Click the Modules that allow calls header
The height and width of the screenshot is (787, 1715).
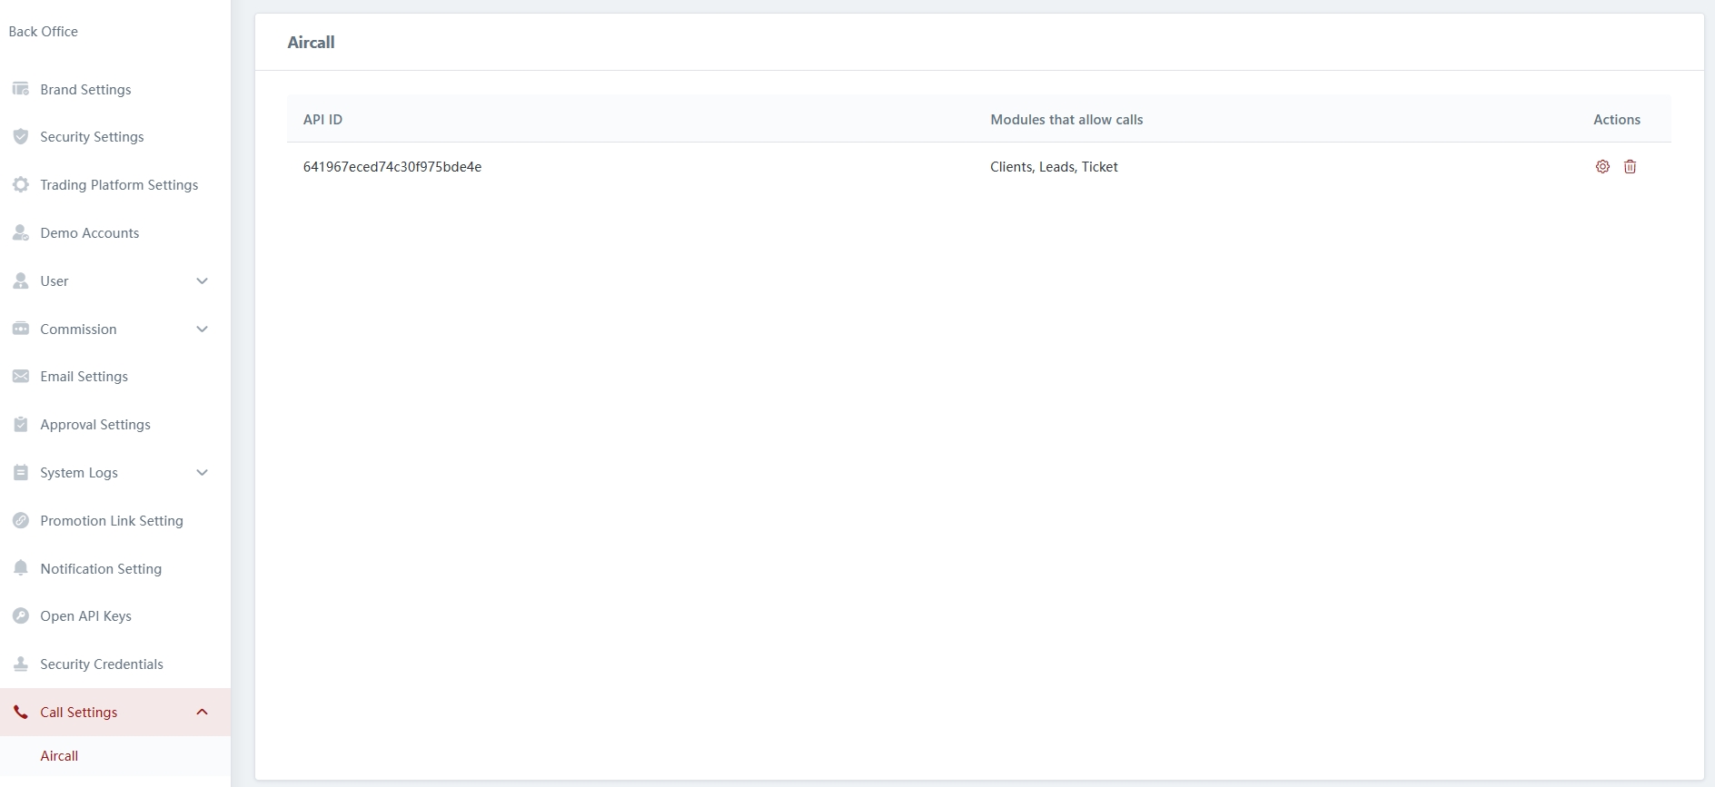(1066, 120)
